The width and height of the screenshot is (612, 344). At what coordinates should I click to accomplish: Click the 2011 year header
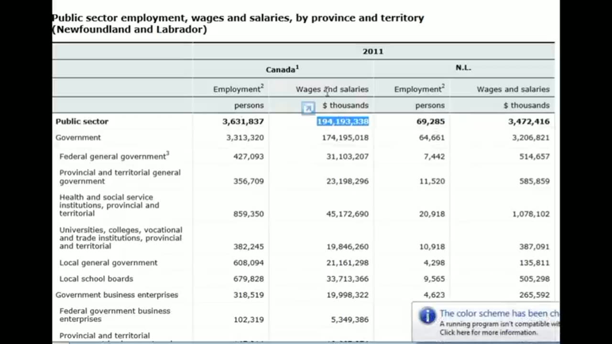(x=373, y=51)
